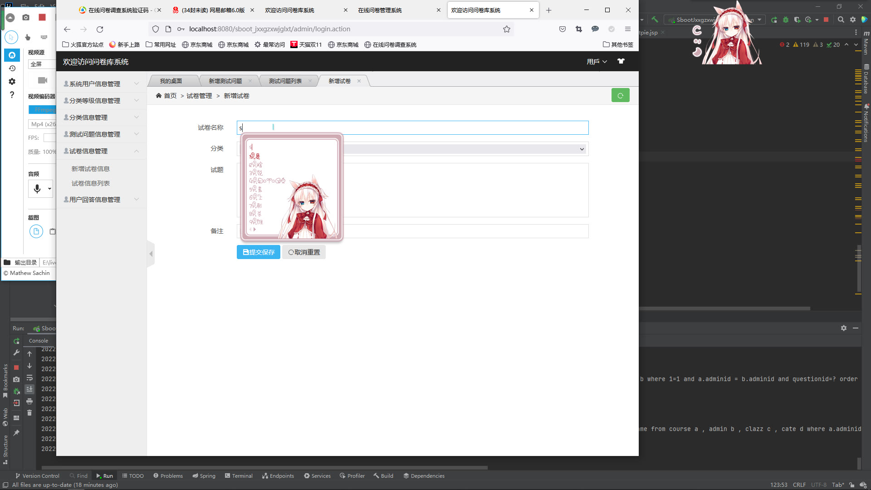Toggle the mouse cursor capture in the recorder
The height and width of the screenshot is (490, 871).
11,37
